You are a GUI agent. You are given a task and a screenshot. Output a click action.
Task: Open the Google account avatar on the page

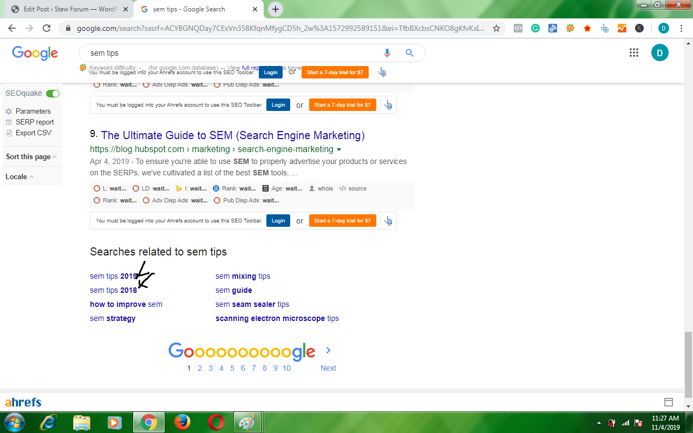(660, 53)
